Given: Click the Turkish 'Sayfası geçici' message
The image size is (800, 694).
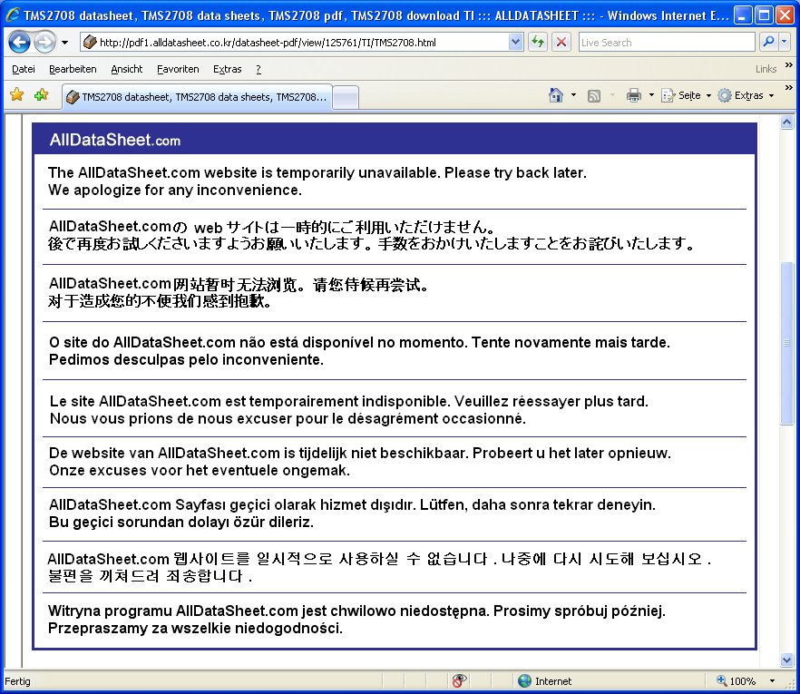Looking at the screenshot, I should 352,513.
